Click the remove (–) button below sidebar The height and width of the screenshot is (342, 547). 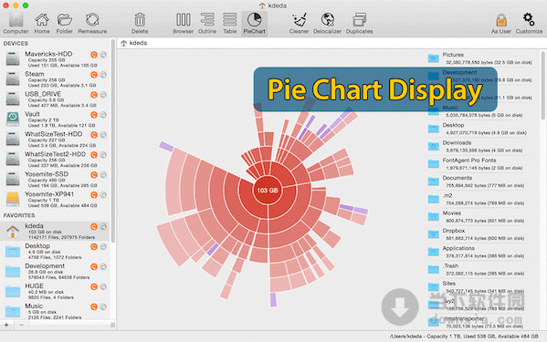point(22,325)
